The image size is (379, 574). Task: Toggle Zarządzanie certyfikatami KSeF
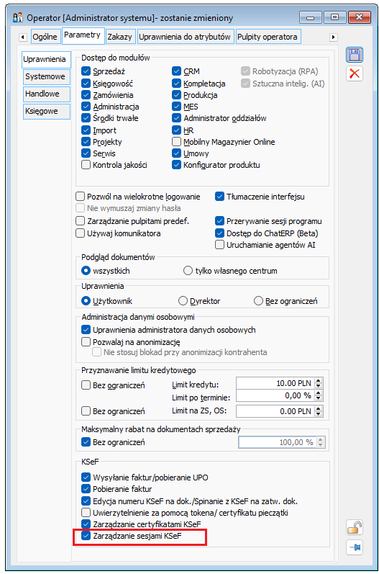[86, 524]
